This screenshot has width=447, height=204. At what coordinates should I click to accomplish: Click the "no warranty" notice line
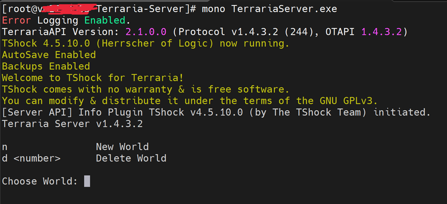point(145,90)
